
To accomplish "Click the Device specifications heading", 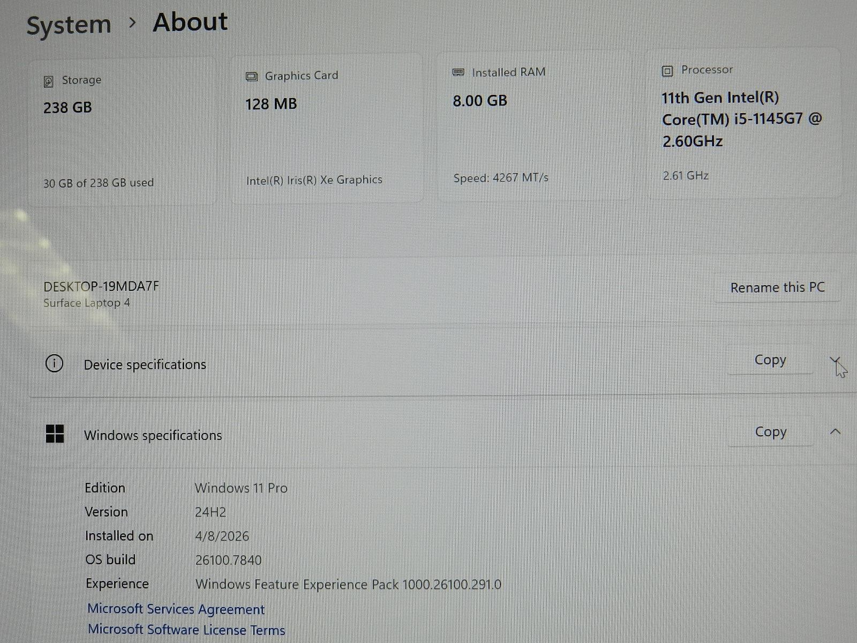I will 145,364.
